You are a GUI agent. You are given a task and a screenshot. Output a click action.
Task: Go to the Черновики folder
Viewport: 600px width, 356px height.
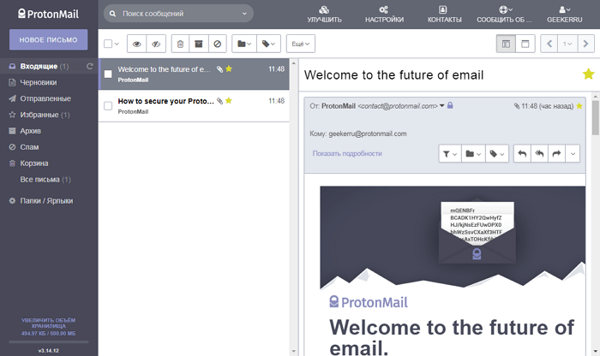click(39, 82)
